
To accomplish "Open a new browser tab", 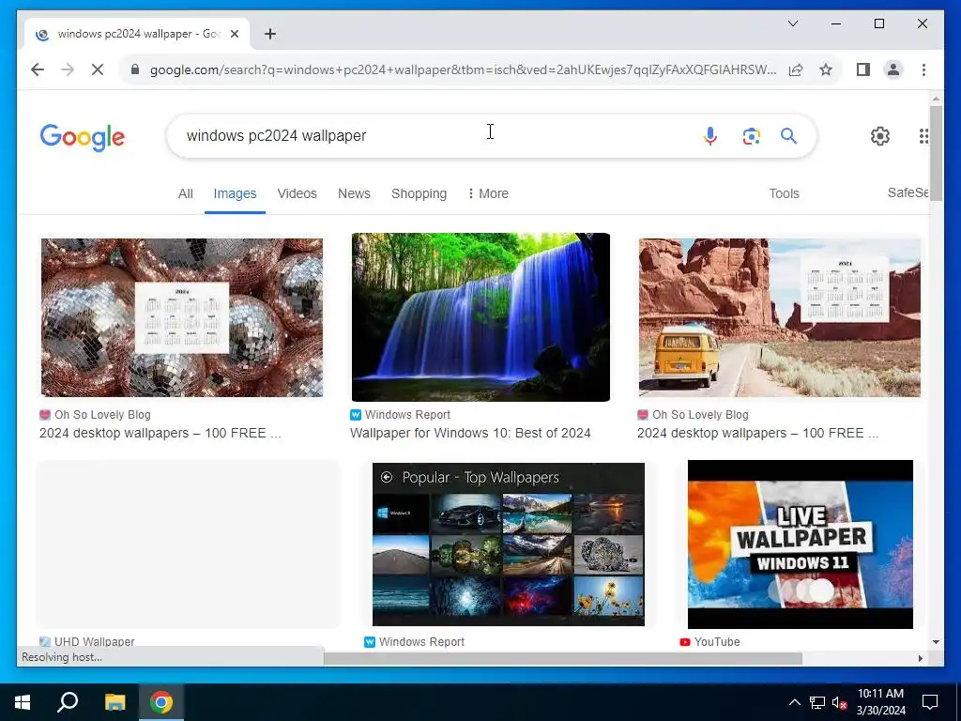I will click(x=270, y=34).
